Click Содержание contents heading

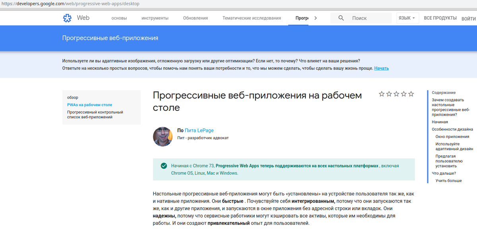point(444,93)
